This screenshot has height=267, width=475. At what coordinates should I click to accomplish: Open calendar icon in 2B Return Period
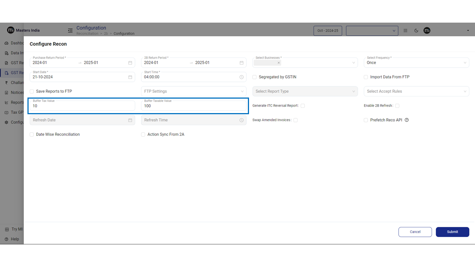point(242,63)
